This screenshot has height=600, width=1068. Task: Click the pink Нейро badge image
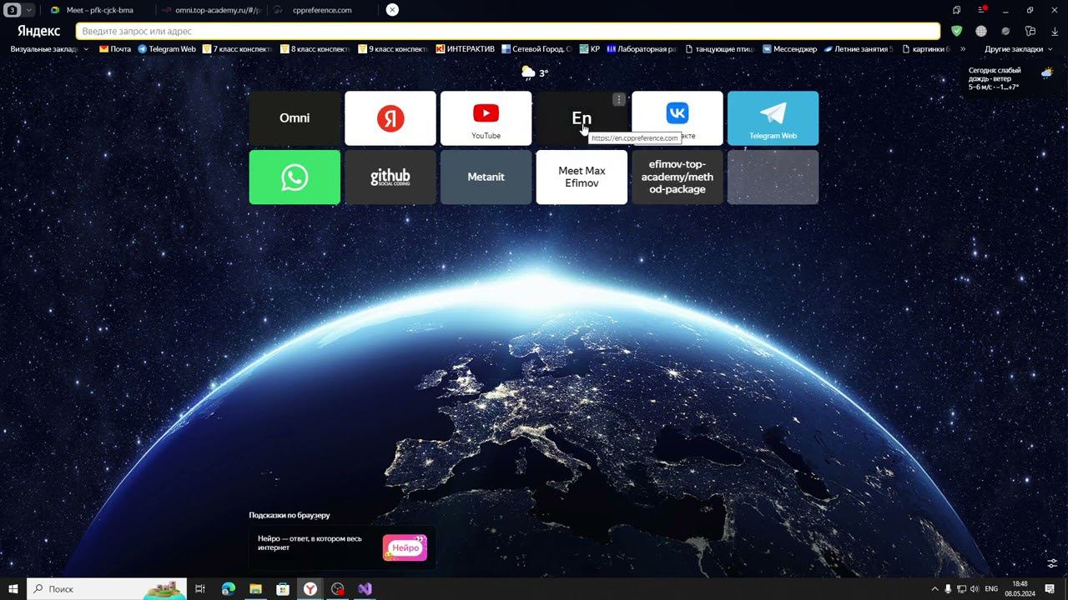click(x=405, y=547)
